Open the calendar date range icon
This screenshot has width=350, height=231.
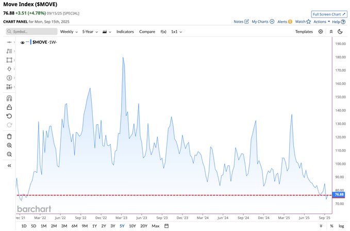click(166, 226)
